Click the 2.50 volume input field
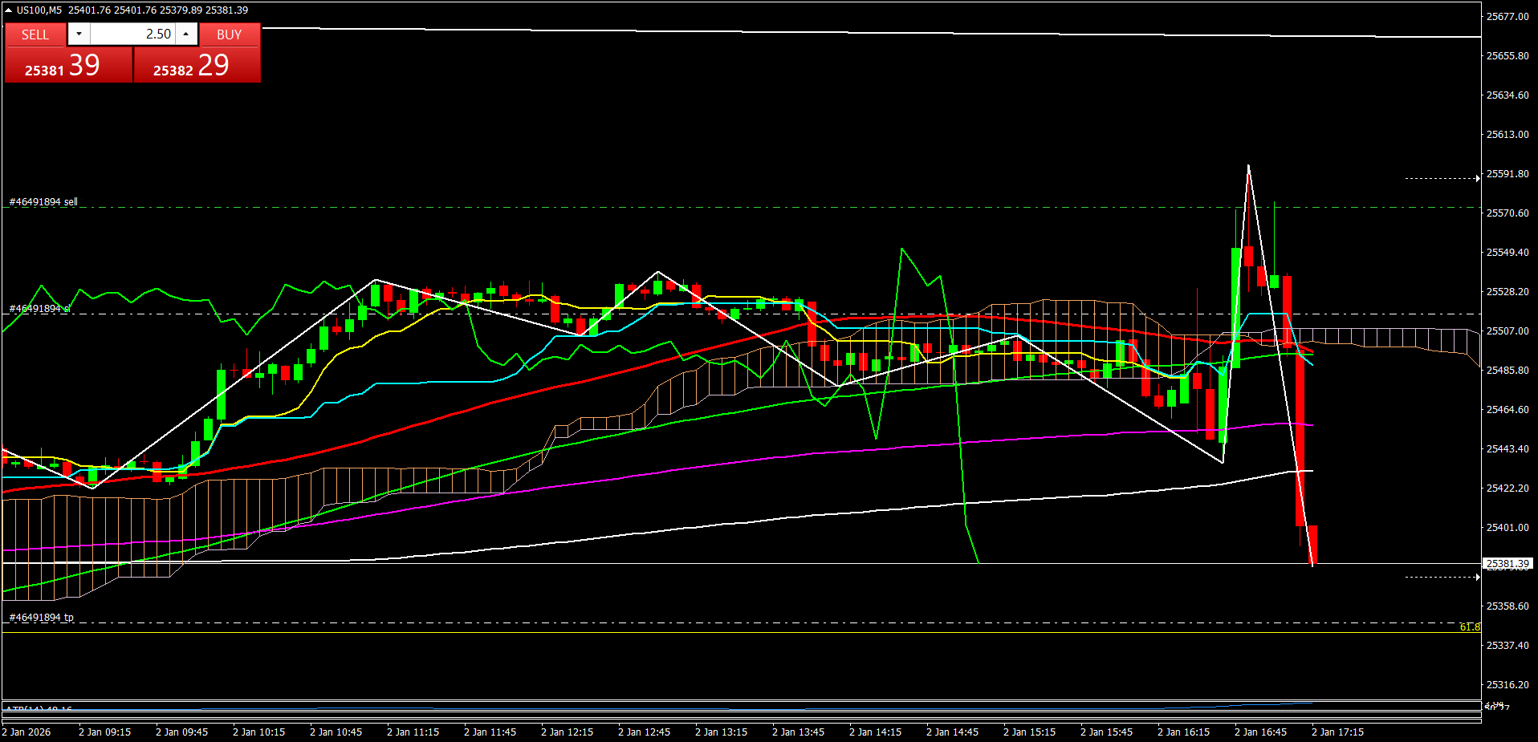The height and width of the screenshot is (742, 1538). pyautogui.click(x=132, y=34)
